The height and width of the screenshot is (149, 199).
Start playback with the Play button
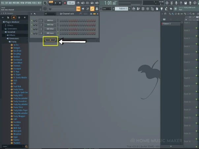click(55, 3)
